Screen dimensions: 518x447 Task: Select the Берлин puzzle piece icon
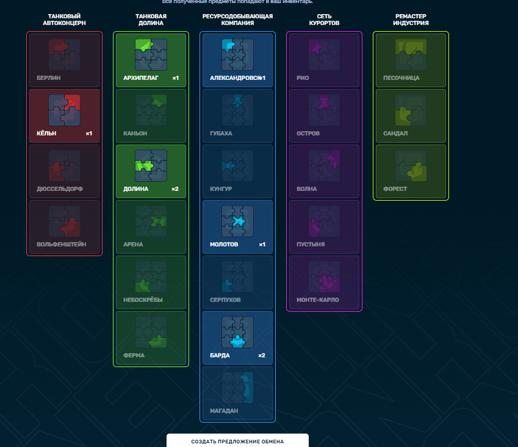click(x=65, y=54)
